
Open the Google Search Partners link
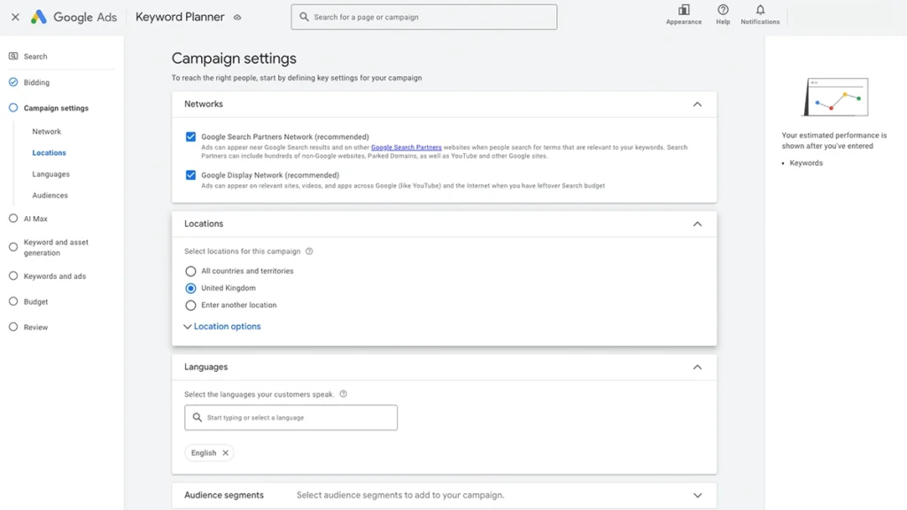click(x=406, y=148)
